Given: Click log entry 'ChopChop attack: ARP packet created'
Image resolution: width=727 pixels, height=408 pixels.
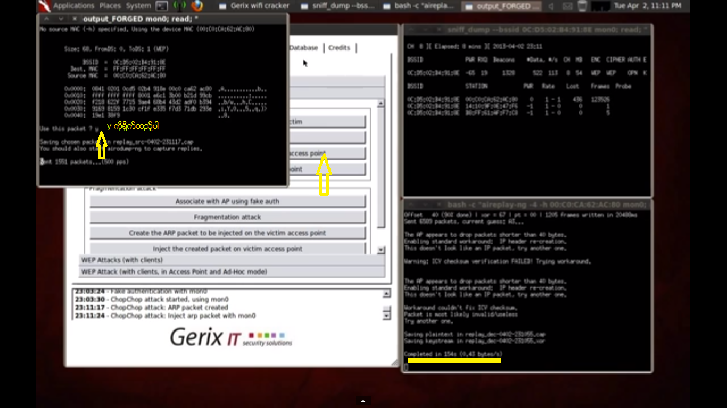Looking at the screenshot, I should pyautogui.click(x=151, y=308).
